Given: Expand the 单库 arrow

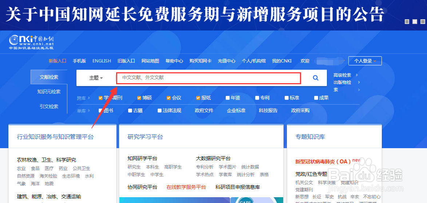Looking at the screenshot, I should 89,111.
